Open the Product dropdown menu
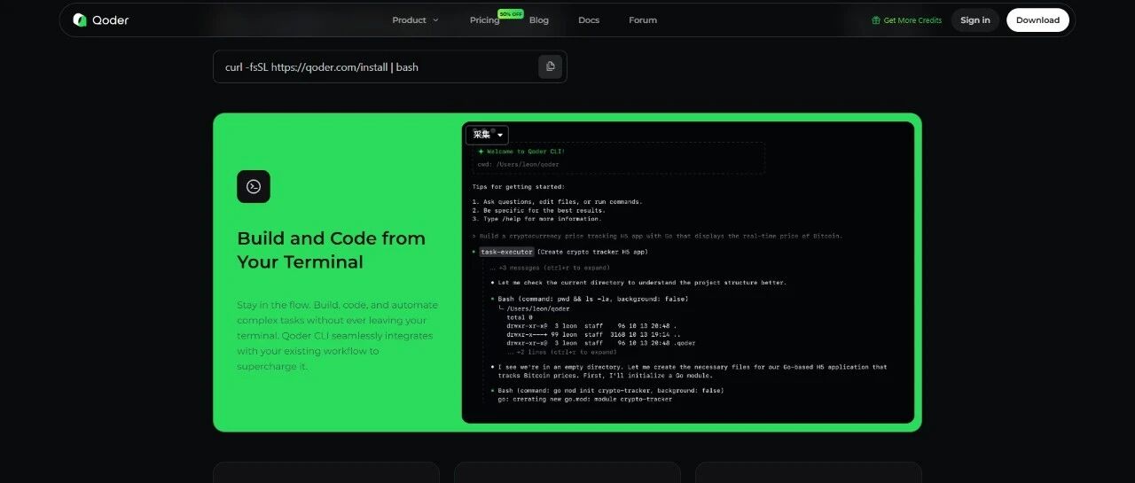 click(415, 20)
